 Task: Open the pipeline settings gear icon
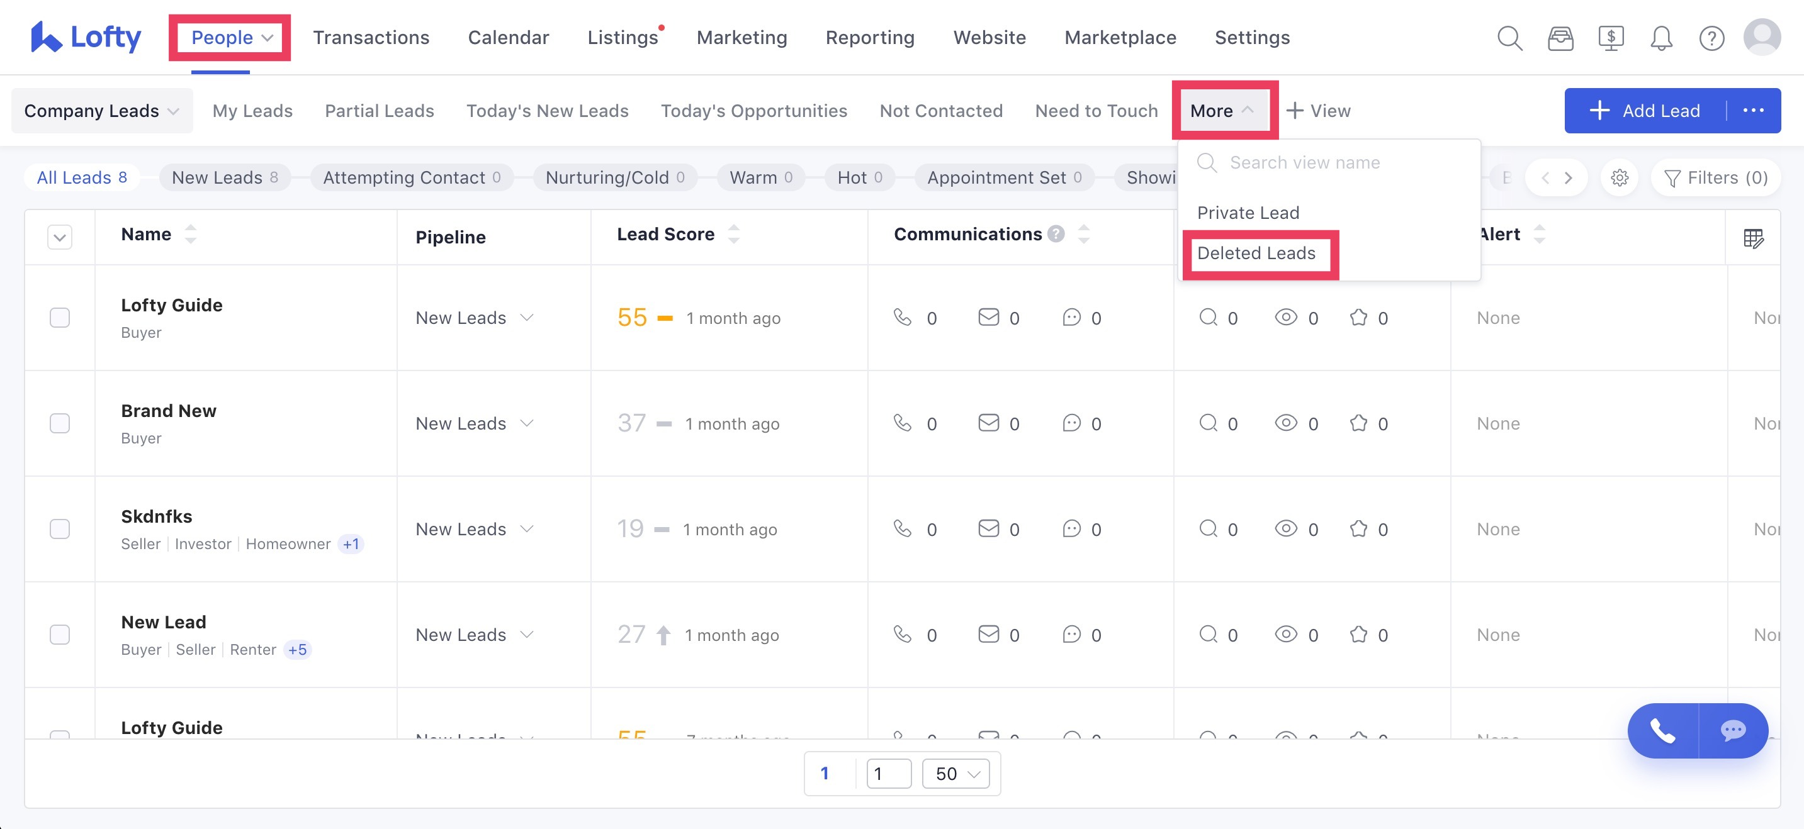(x=1619, y=178)
